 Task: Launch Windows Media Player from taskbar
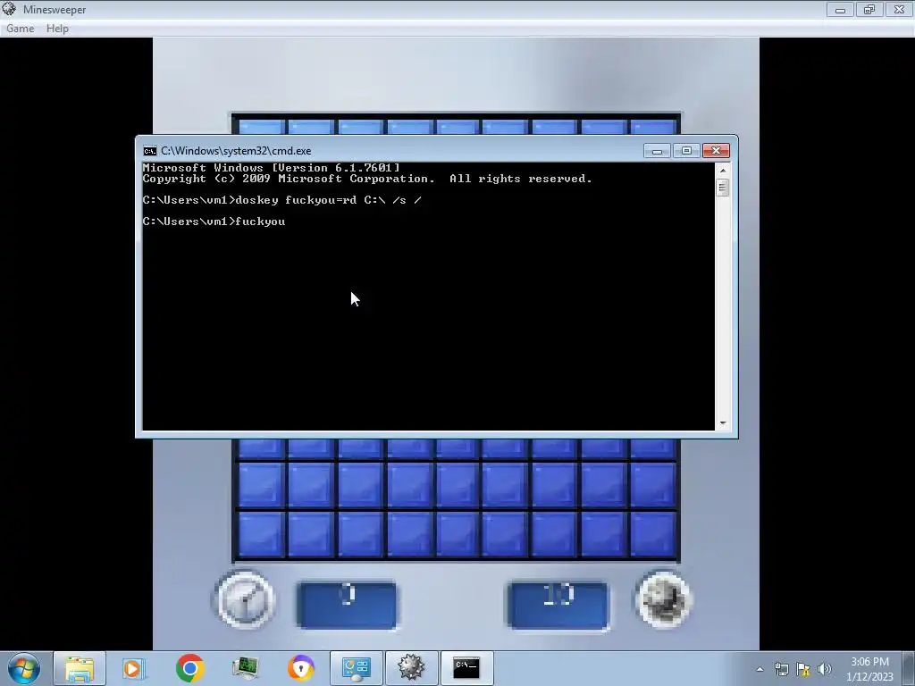[x=132, y=668]
